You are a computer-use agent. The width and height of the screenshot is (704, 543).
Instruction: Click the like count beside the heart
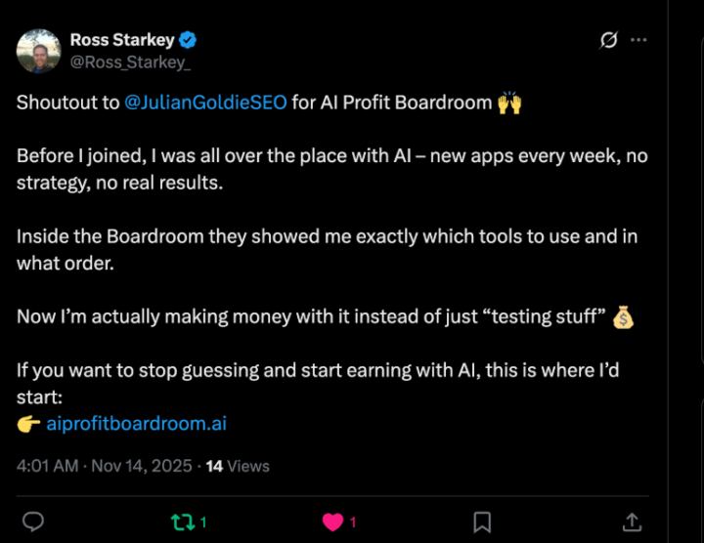(353, 522)
